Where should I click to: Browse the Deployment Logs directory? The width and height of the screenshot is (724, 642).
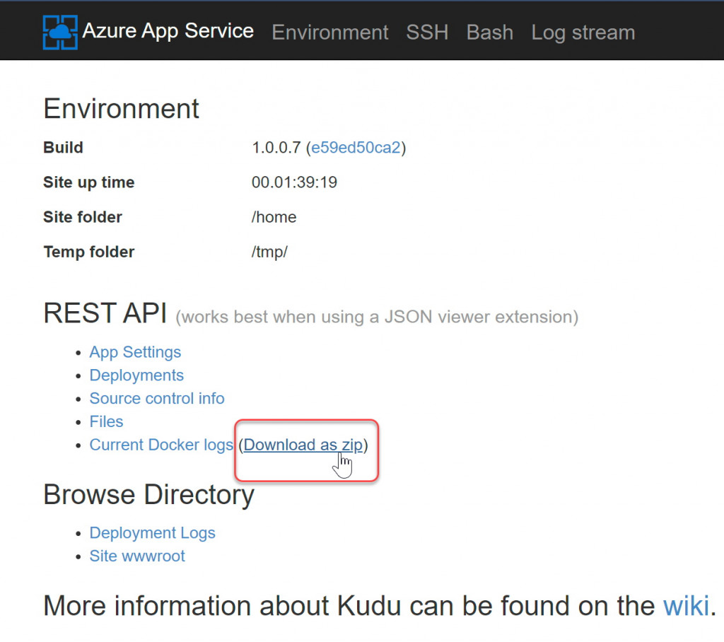tap(152, 533)
